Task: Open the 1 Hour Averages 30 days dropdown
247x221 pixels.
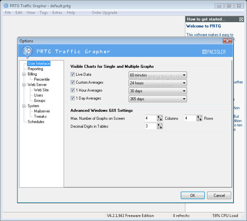Action: coord(158,91)
